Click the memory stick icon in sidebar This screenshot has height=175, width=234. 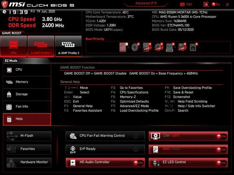9,82
